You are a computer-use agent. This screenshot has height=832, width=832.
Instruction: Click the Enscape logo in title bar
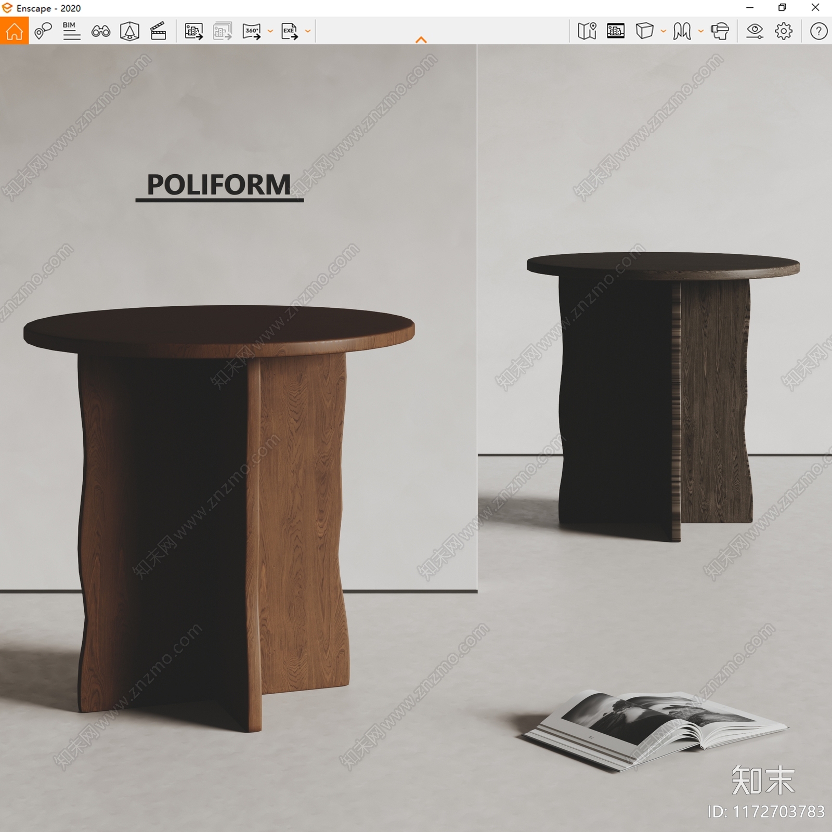[x=7, y=8]
